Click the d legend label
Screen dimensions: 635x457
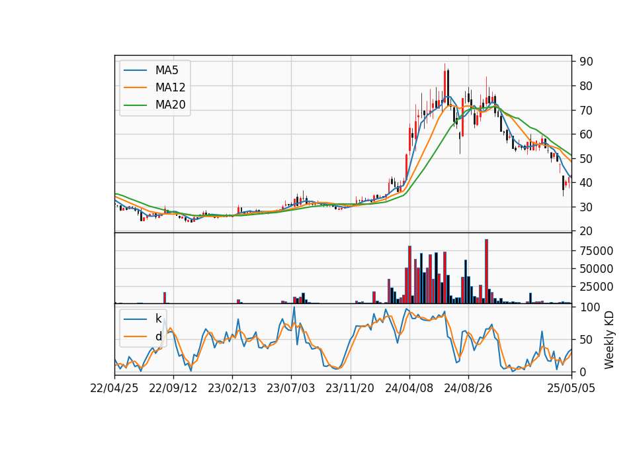click(x=158, y=336)
